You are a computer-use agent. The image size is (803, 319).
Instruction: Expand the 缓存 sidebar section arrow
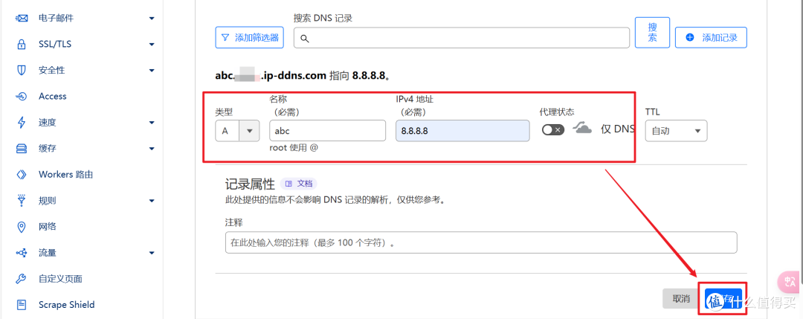152,149
